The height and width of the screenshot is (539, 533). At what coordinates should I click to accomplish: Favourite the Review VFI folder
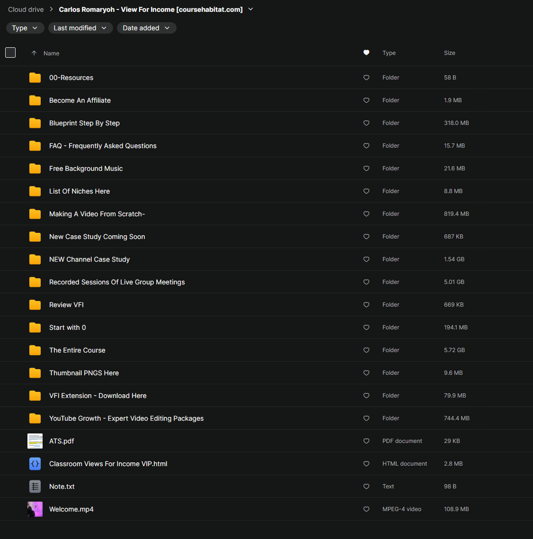(366, 305)
